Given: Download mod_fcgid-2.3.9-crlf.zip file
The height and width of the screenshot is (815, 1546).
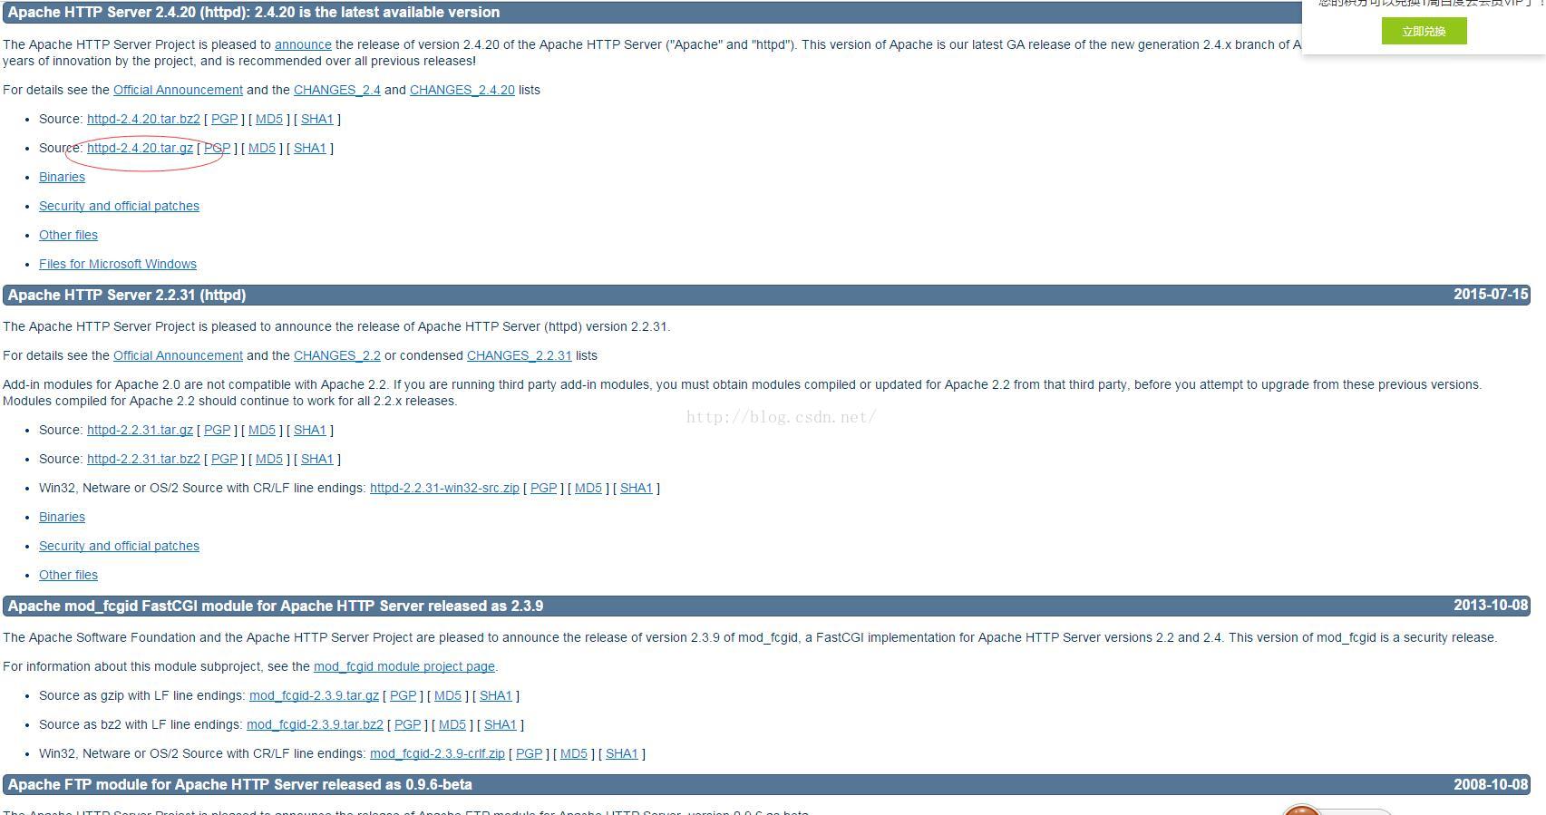Looking at the screenshot, I should tap(437, 753).
